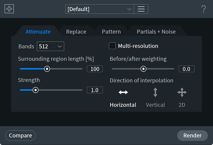The image size is (213, 145).
Task: Open the Partials + Noise tab
Action: tap(156, 32)
